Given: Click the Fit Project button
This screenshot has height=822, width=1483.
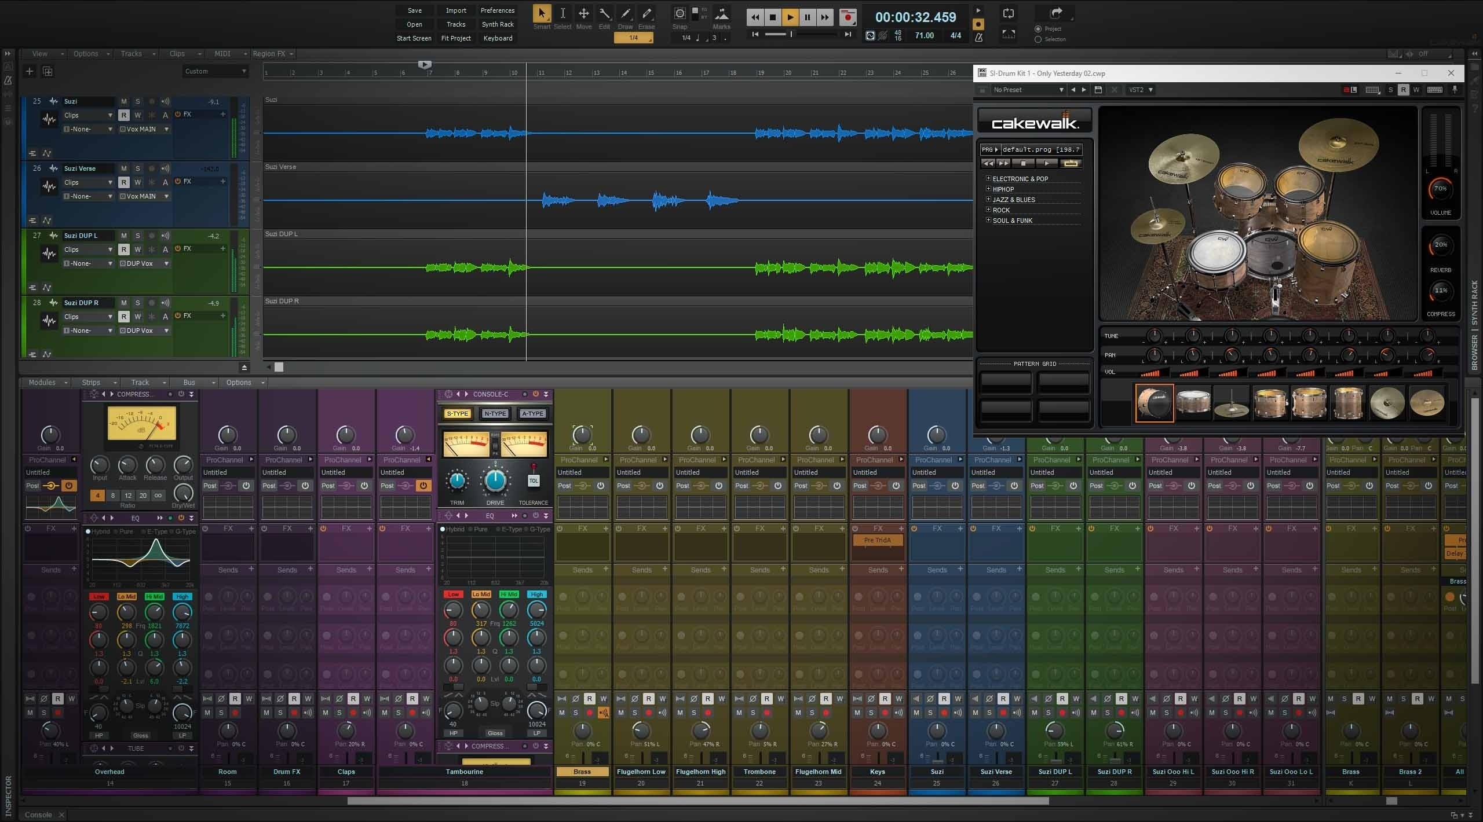Looking at the screenshot, I should coord(456,38).
